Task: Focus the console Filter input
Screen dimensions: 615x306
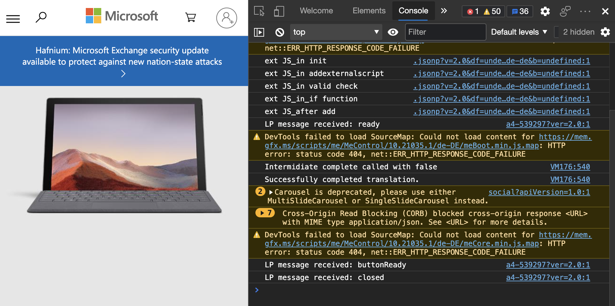Action: pos(445,32)
